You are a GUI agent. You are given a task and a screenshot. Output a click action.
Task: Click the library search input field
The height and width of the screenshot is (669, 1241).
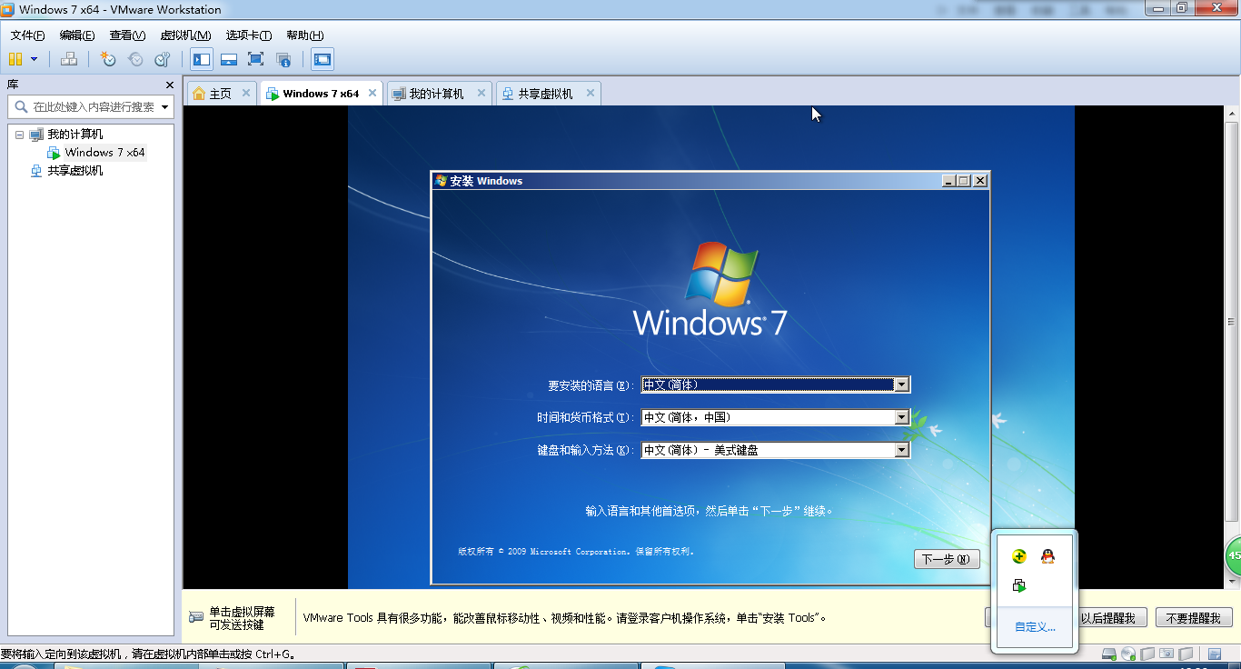click(x=91, y=106)
